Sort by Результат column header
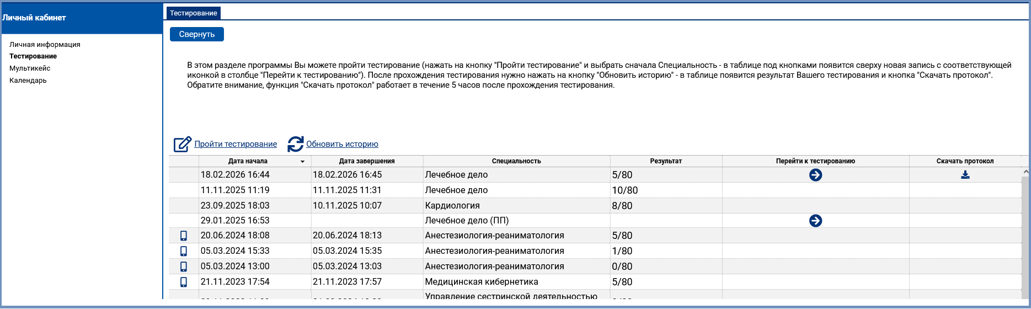1031x309 pixels. tap(666, 161)
